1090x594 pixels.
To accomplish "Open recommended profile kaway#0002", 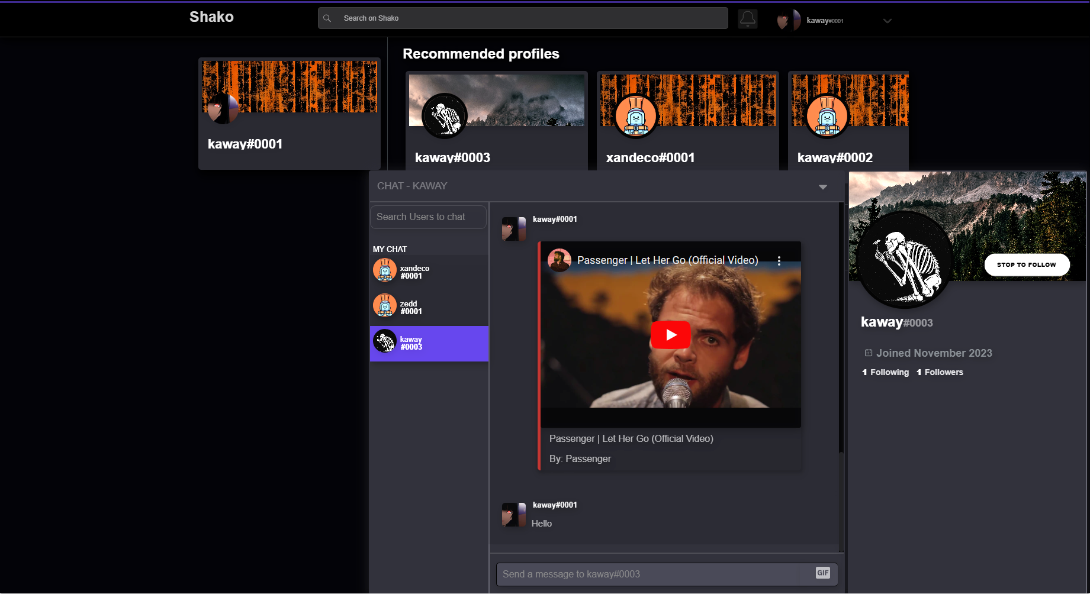I will pos(848,121).
